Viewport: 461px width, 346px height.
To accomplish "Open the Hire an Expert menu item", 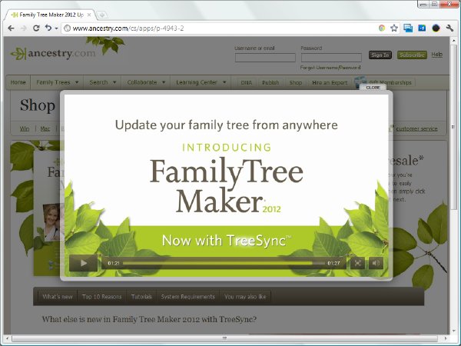I will (330, 83).
